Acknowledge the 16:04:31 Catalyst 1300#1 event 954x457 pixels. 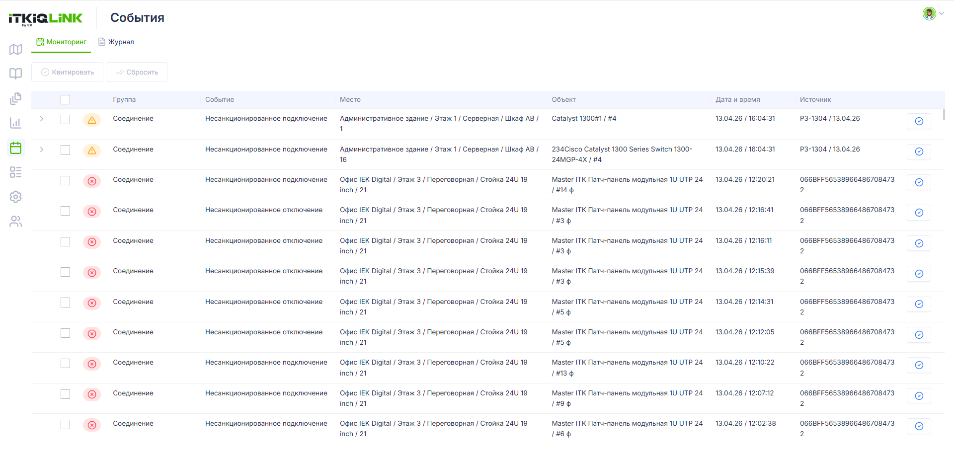pyautogui.click(x=919, y=121)
